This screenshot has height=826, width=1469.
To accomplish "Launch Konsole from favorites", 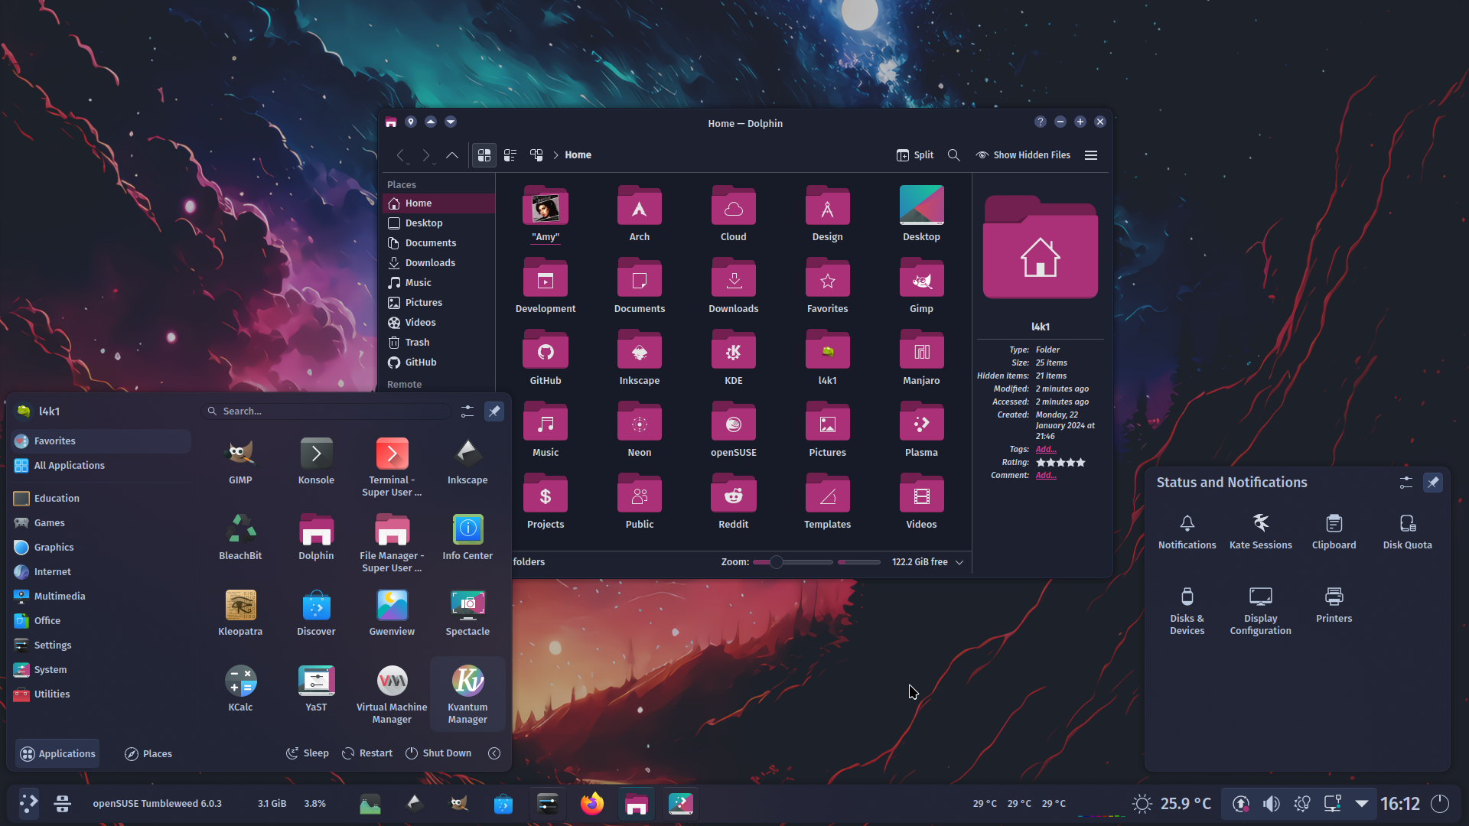I will coord(316,454).
